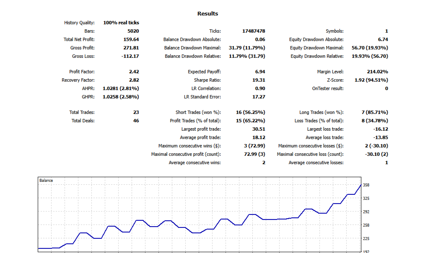The height and width of the screenshot is (253, 428).
Task: Click the 'Equity Drawdown Maximal:' label
Action: [316, 48]
